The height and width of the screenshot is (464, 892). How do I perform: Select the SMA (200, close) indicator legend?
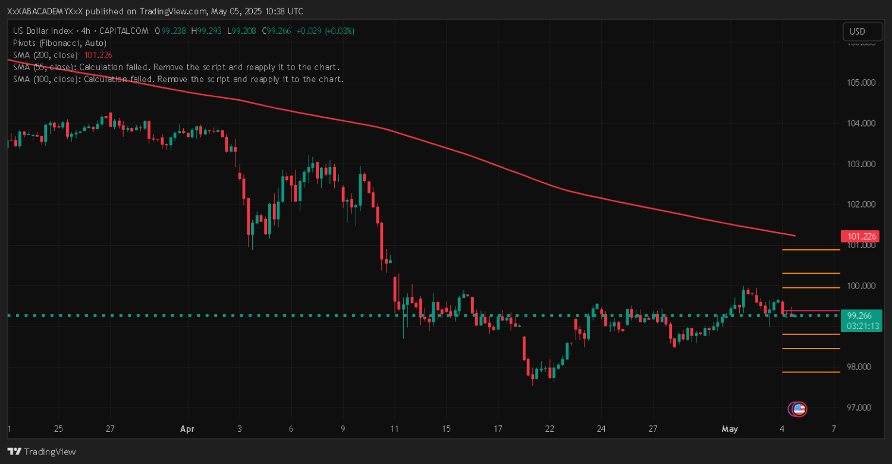[x=45, y=55]
